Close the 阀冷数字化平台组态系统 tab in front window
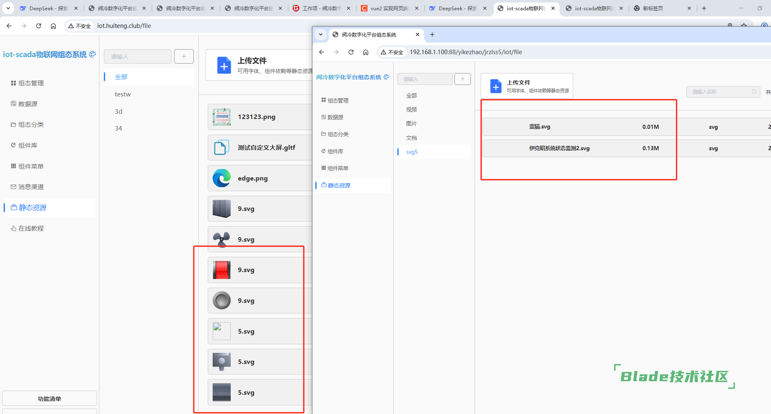Viewport: 771px width, 414px height. click(418, 34)
